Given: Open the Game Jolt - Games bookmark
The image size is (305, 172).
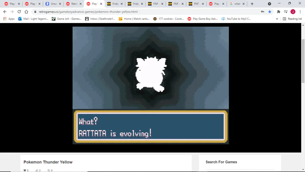Looking at the screenshot, I should (x=66, y=19).
